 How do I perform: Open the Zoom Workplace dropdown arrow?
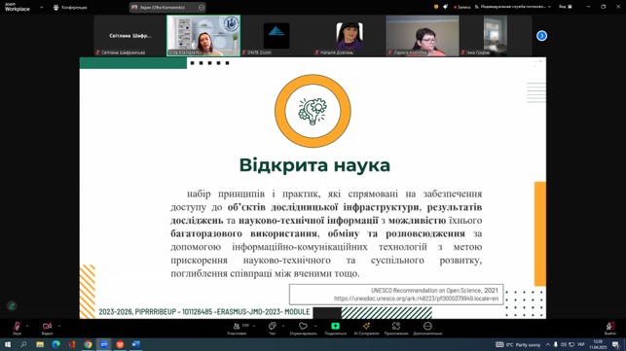(42, 7)
